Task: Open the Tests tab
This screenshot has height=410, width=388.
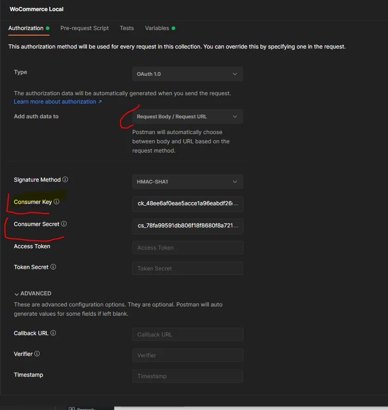Action: pyautogui.click(x=127, y=28)
